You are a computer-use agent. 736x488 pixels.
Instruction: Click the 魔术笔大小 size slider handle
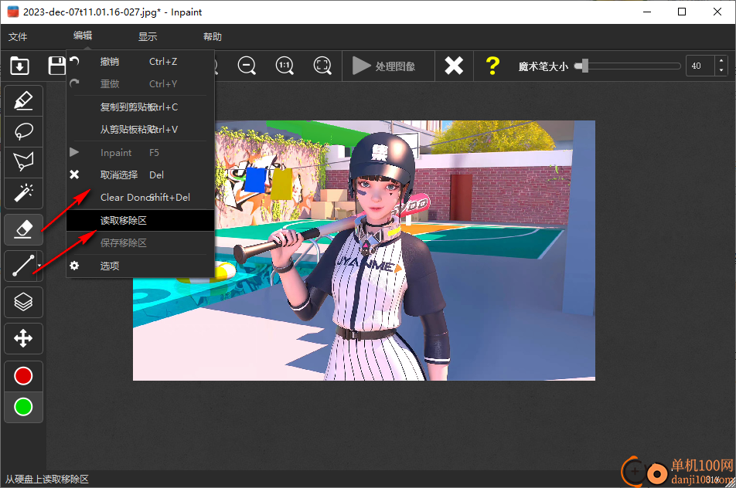(x=584, y=66)
